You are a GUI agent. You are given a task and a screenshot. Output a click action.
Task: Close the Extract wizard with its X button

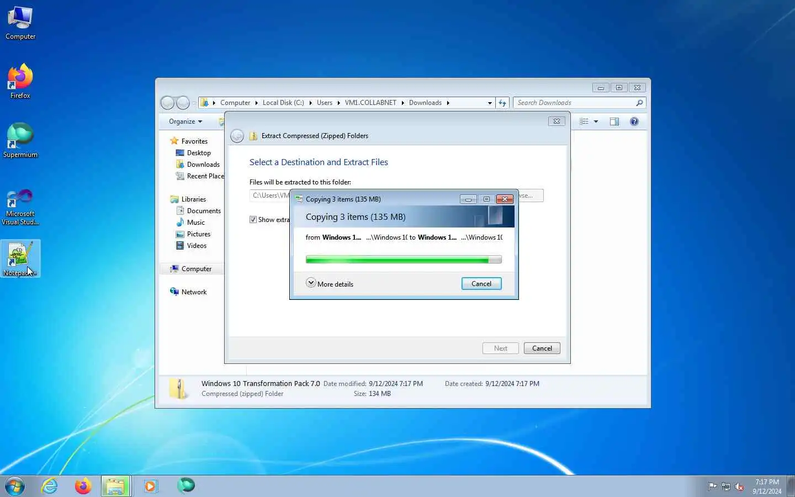click(x=556, y=121)
